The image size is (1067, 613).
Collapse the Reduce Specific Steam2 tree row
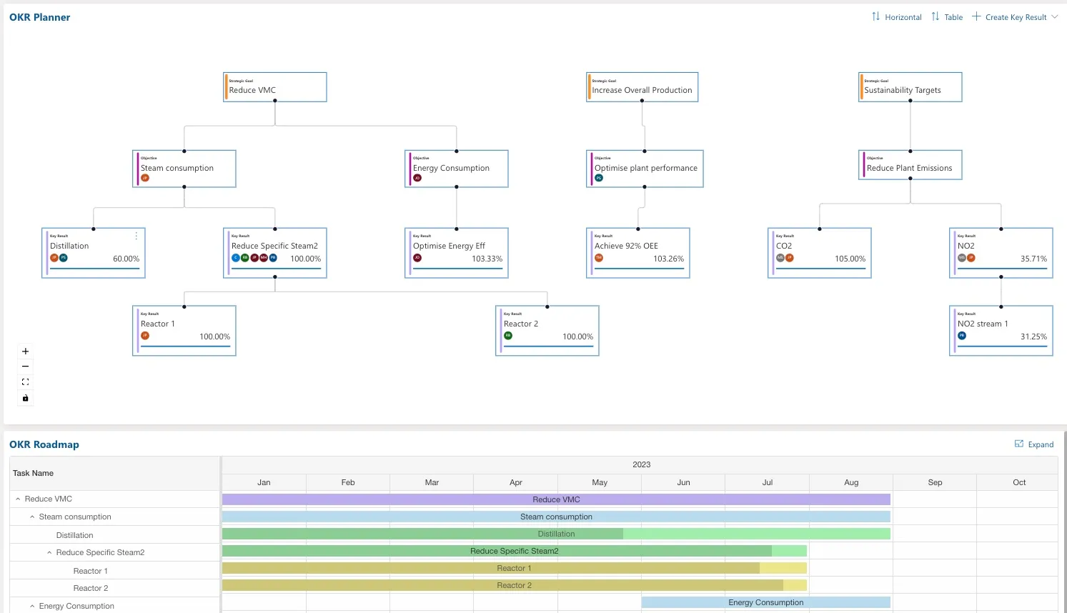pos(49,552)
